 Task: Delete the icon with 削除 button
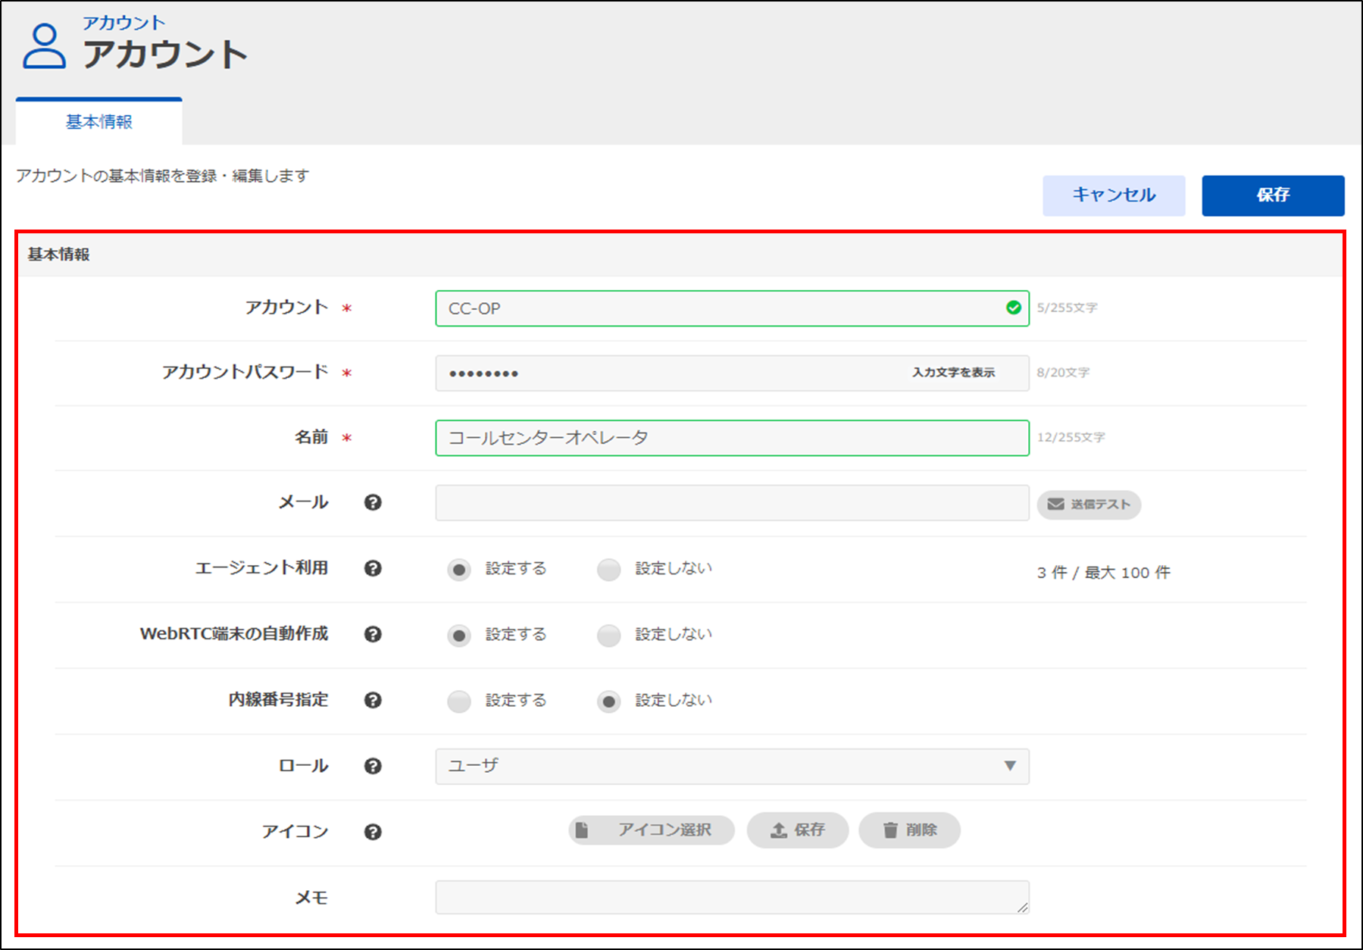pos(909,830)
